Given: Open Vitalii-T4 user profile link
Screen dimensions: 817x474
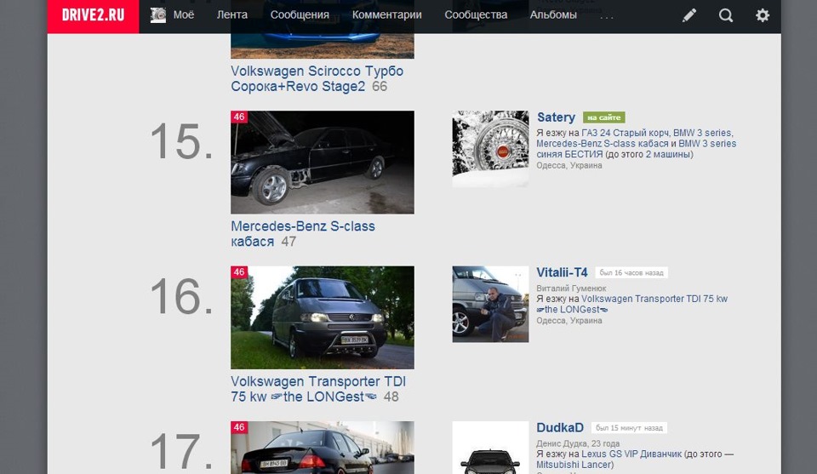Looking at the screenshot, I should [562, 272].
